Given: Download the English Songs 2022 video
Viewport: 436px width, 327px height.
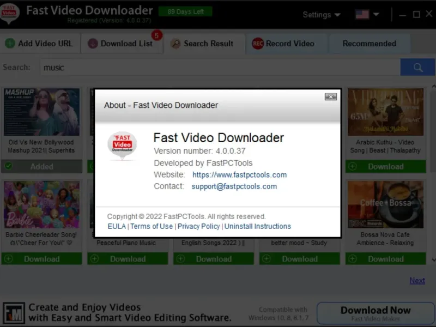Looking at the screenshot, I should pyautogui.click(x=214, y=259).
